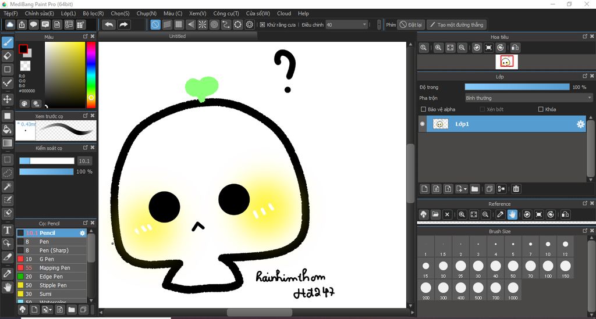Open Lớp1 layer settings gear
Screen dimensions: 596x319
[x=580, y=124]
